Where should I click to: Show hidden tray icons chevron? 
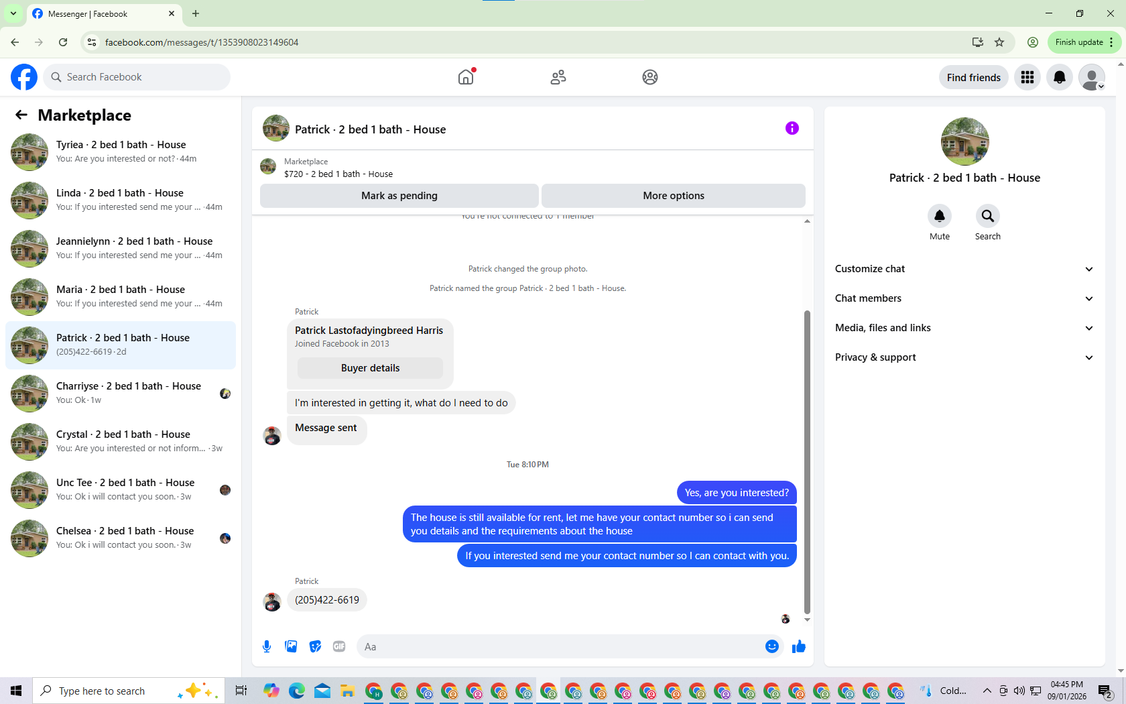coord(987,691)
